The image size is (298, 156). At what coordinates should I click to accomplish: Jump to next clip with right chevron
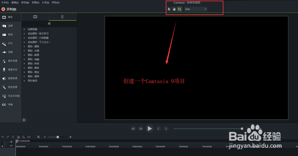click(166, 129)
